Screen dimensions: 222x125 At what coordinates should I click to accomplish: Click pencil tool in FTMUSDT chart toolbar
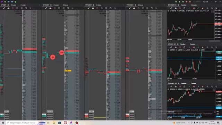pyautogui.click(x=198, y=86)
